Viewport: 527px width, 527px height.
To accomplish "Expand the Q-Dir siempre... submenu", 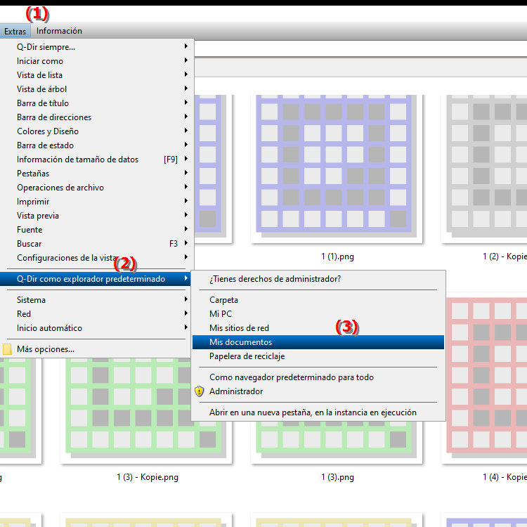I will 97,46.
